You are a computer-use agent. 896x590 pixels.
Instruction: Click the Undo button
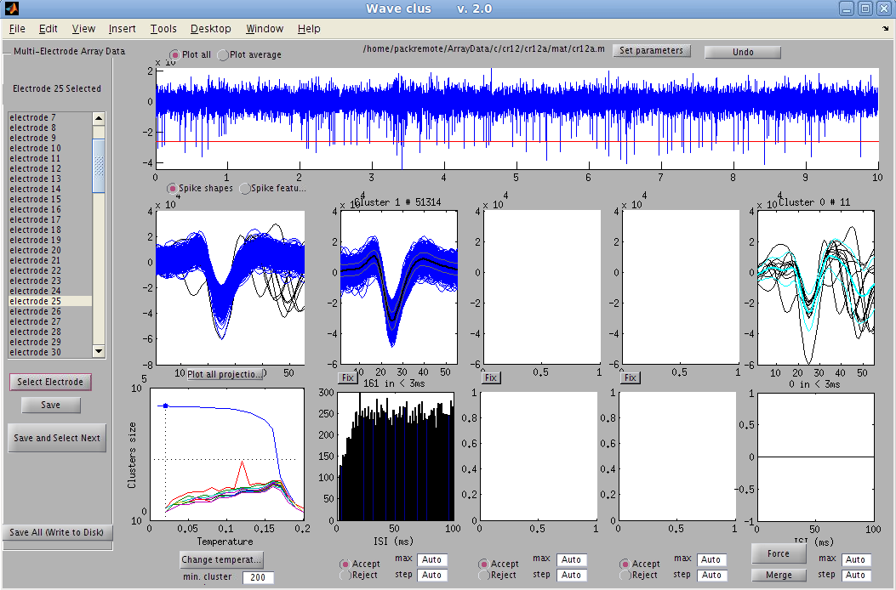[741, 52]
